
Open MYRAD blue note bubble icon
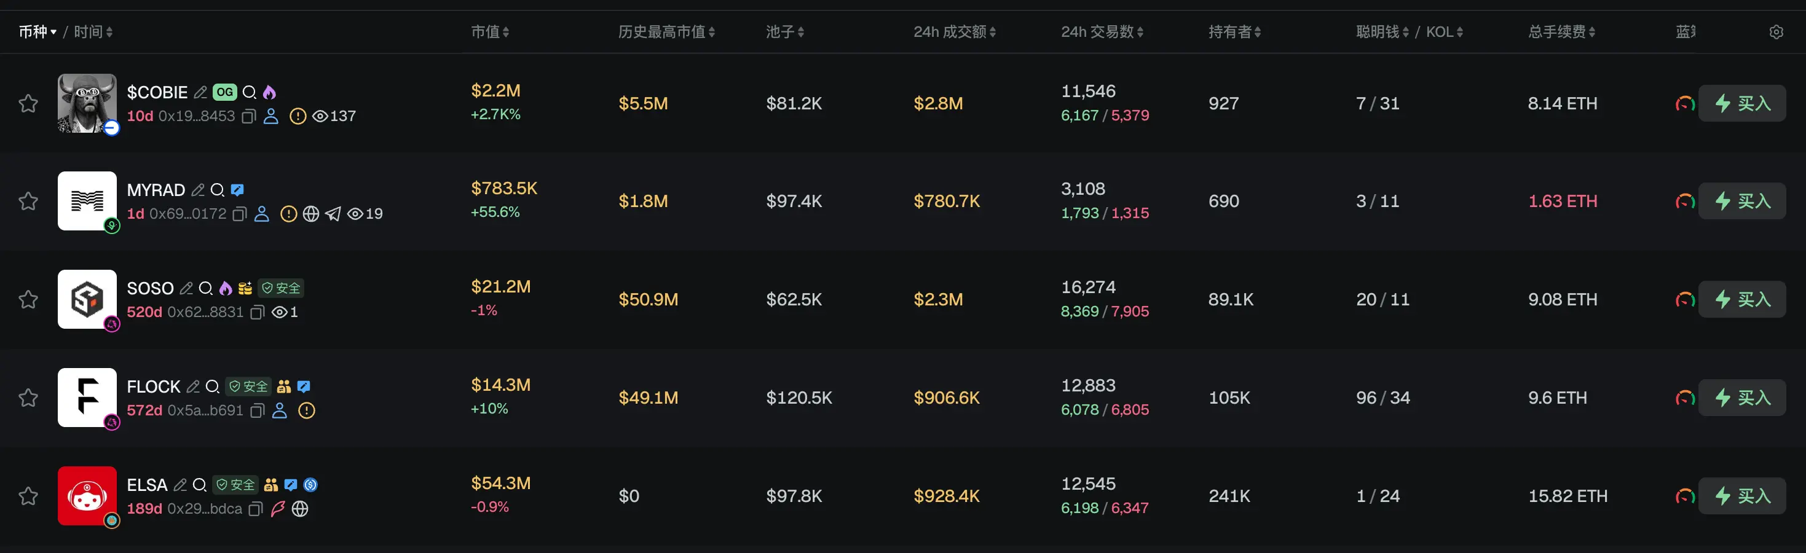[238, 190]
